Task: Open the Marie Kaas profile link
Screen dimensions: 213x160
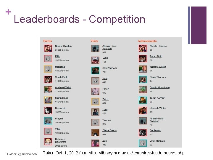Action: click(x=62, y=98)
